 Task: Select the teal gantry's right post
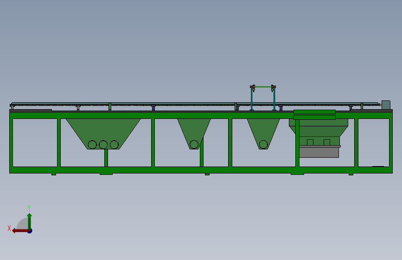click(274, 99)
